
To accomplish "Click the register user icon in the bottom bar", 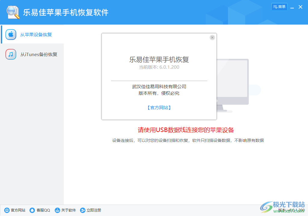I will pyautogui.click(x=83, y=210).
